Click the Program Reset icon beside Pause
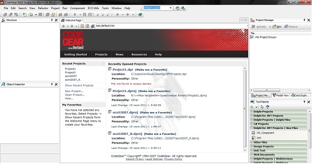The image size is (312, 164). (90, 15)
